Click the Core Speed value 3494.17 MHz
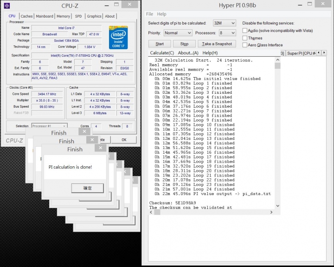 coord(47,94)
